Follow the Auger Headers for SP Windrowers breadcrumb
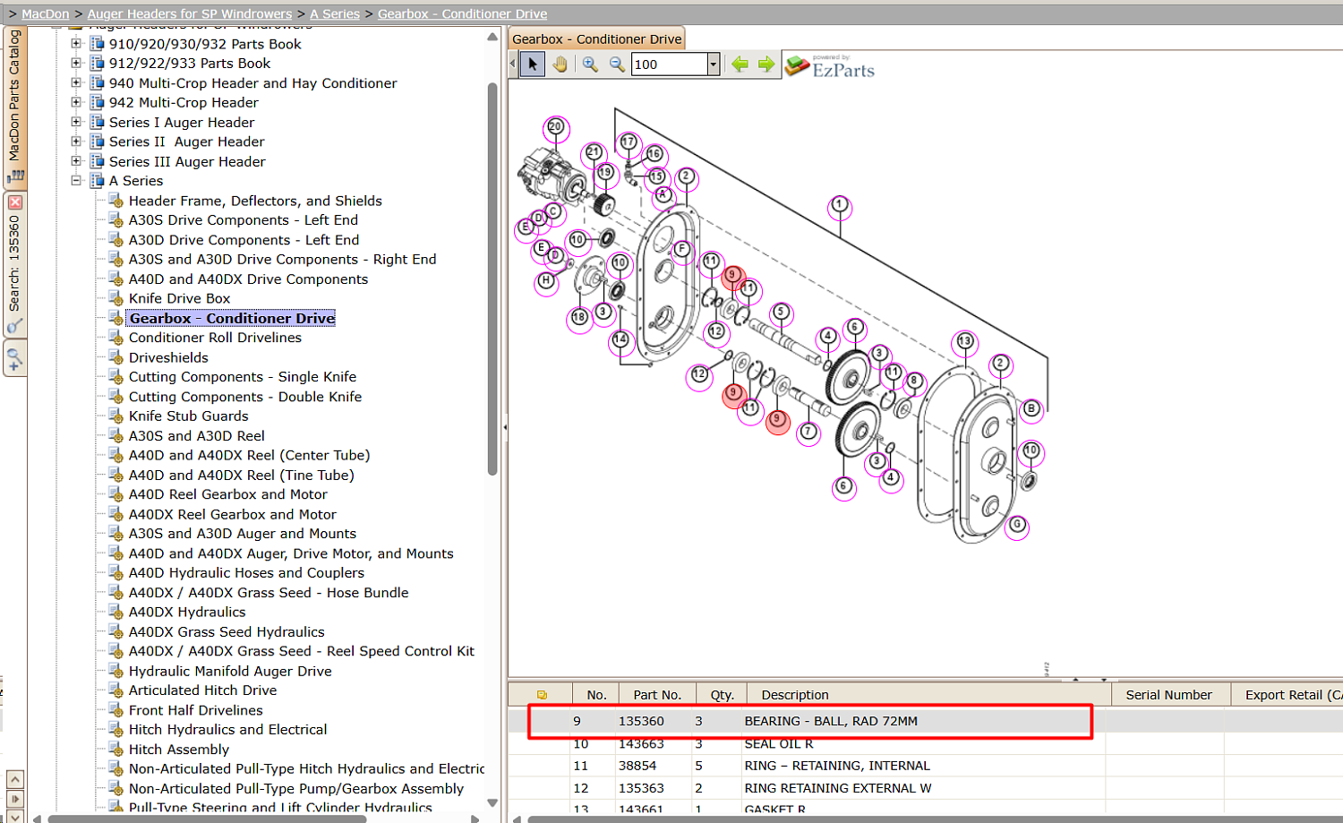The image size is (1343, 823). pos(190,14)
